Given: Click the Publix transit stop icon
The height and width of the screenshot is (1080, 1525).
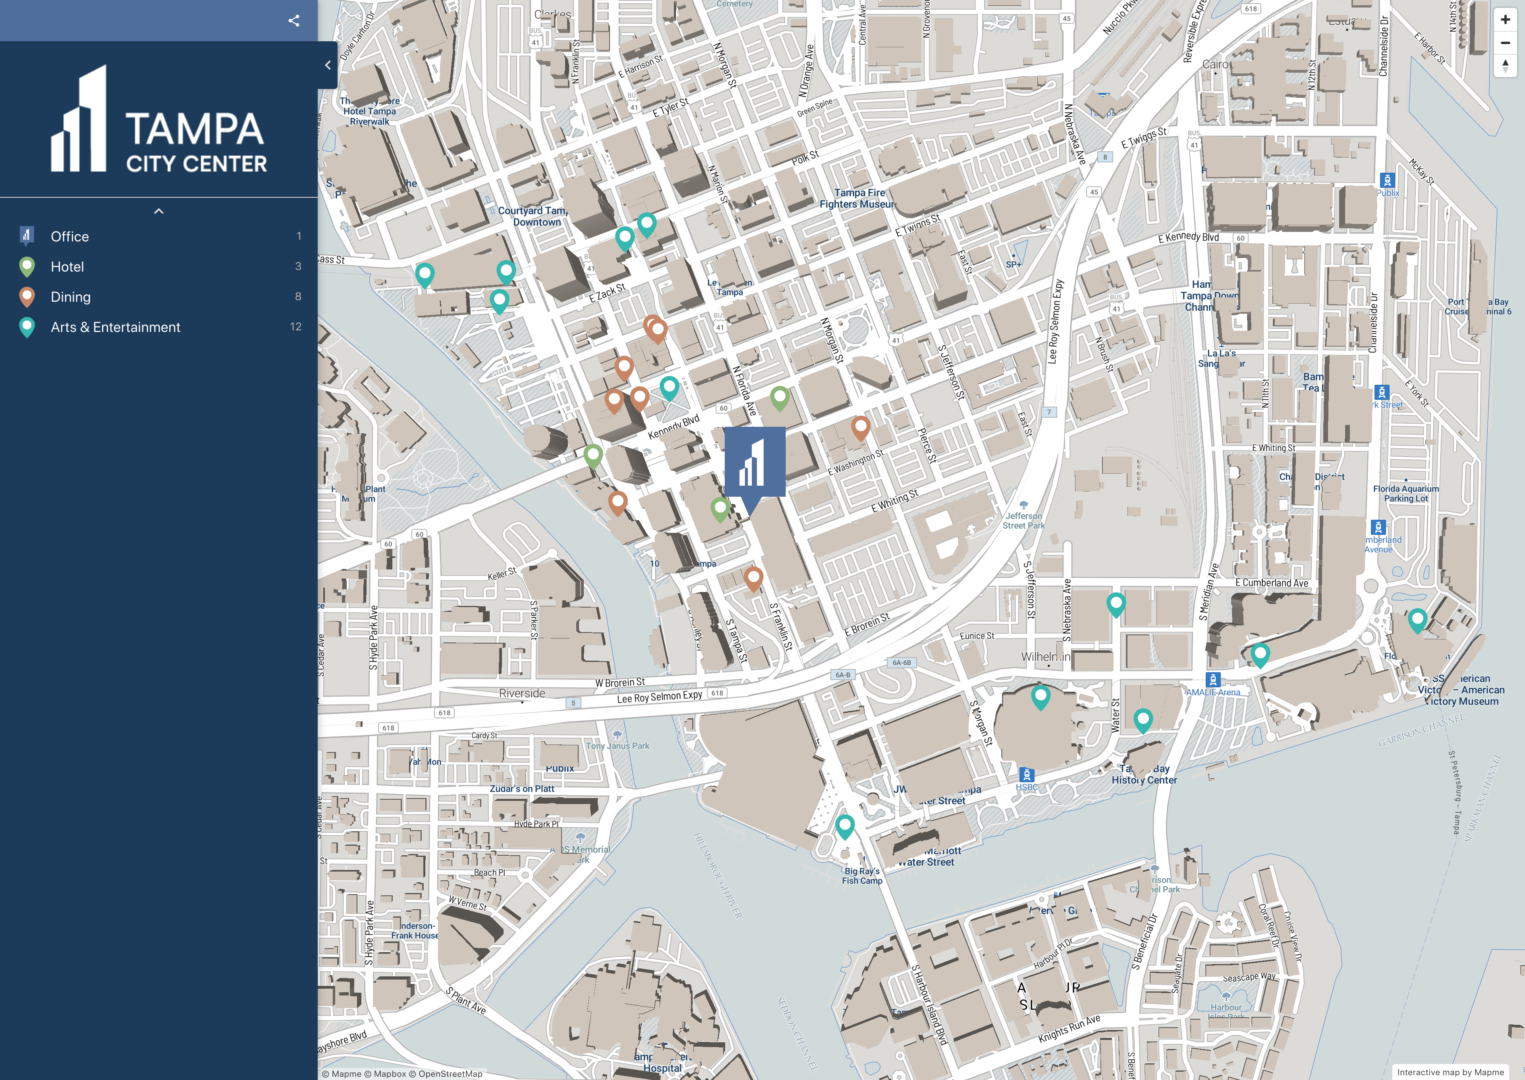Looking at the screenshot, I should pos(1387,180).
